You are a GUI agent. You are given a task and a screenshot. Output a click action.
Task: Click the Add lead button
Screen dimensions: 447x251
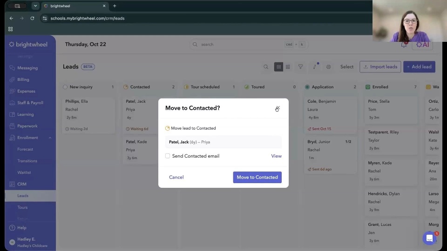coord(419,66)
